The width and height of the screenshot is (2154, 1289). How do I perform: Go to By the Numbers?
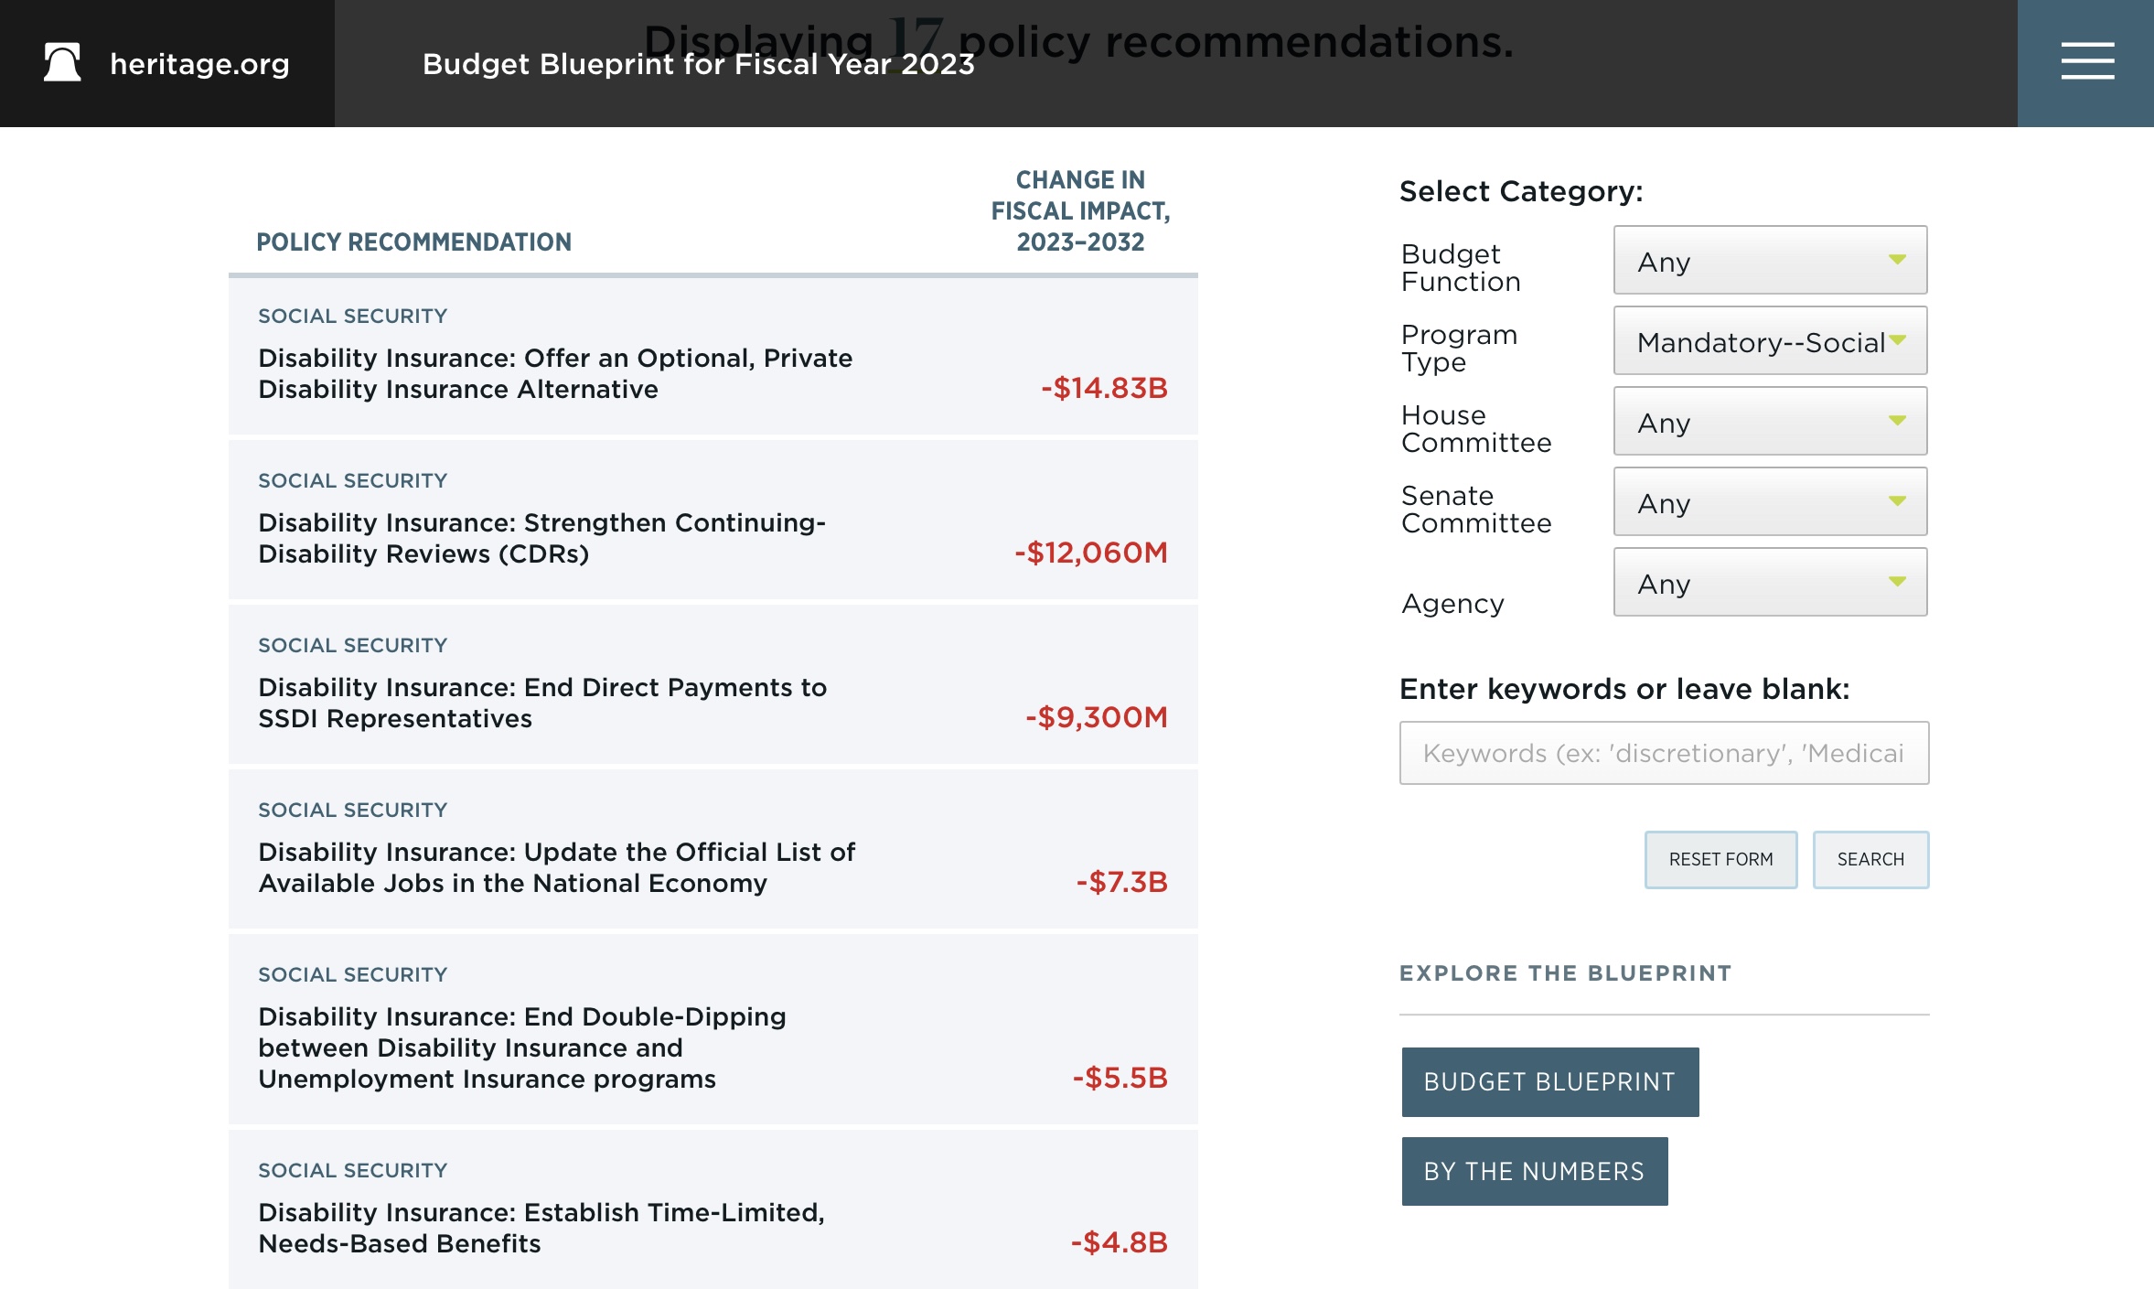click(1534, 1172)
